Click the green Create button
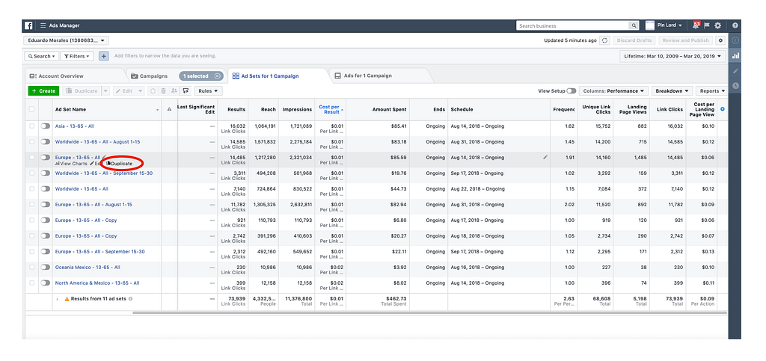The image size is (766, 361). (43, 90)
